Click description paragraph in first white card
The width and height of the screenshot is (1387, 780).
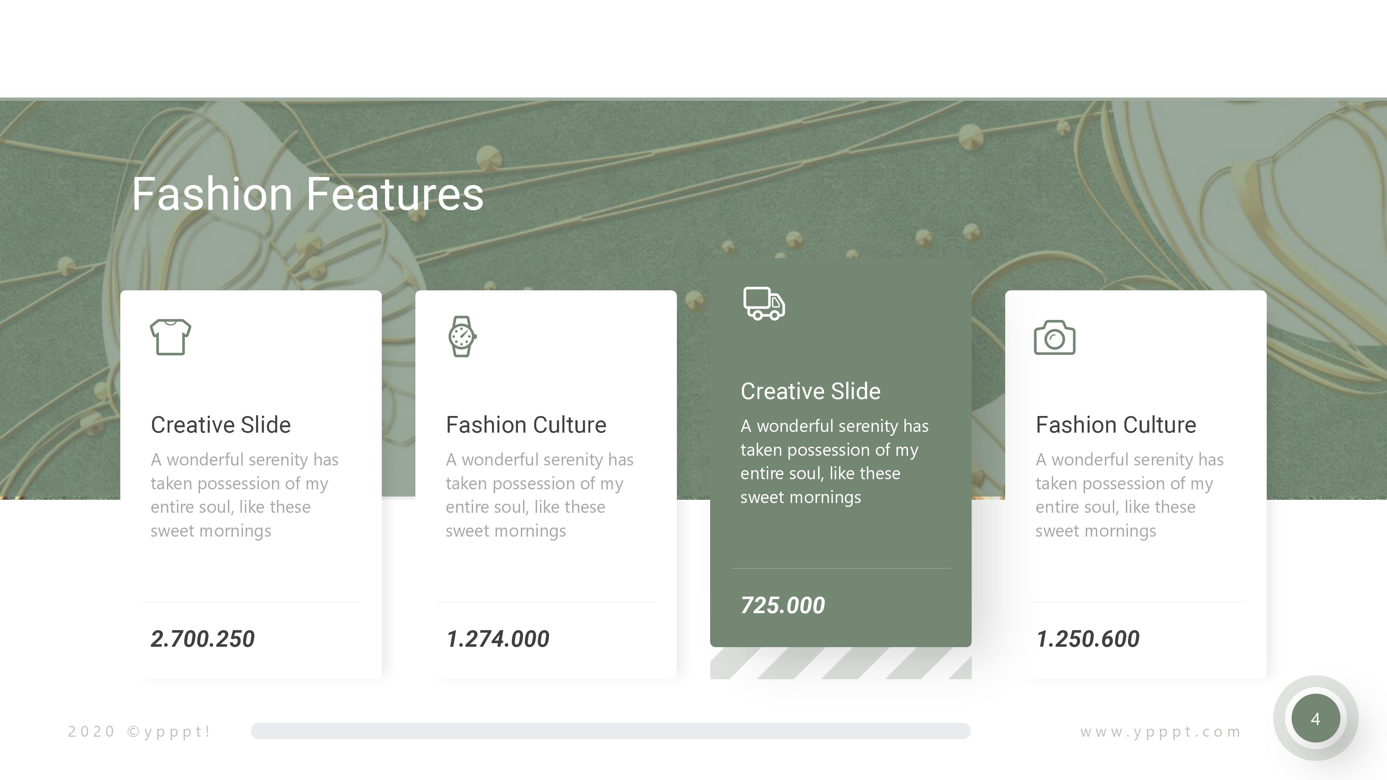pos(244,495)
